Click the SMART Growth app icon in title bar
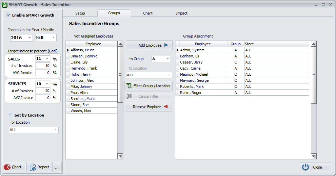The height and width of the screenshot is (176, 336). pyautogui.click(x=4, y=5)
